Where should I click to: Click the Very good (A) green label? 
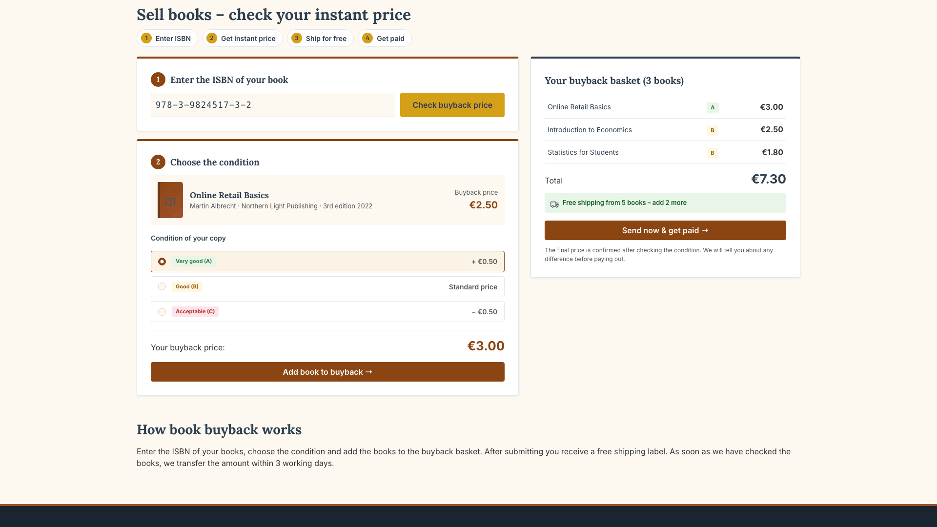click(x=194, y=262)
